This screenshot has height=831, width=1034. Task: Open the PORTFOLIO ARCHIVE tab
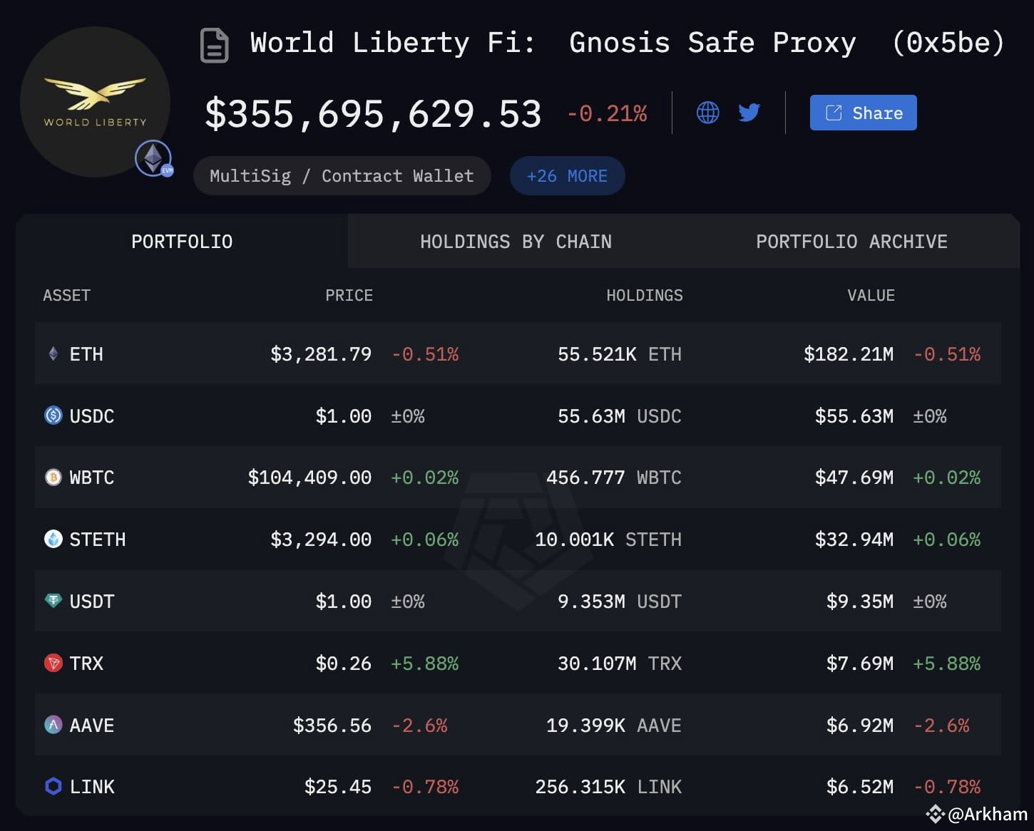pos(851,241)
